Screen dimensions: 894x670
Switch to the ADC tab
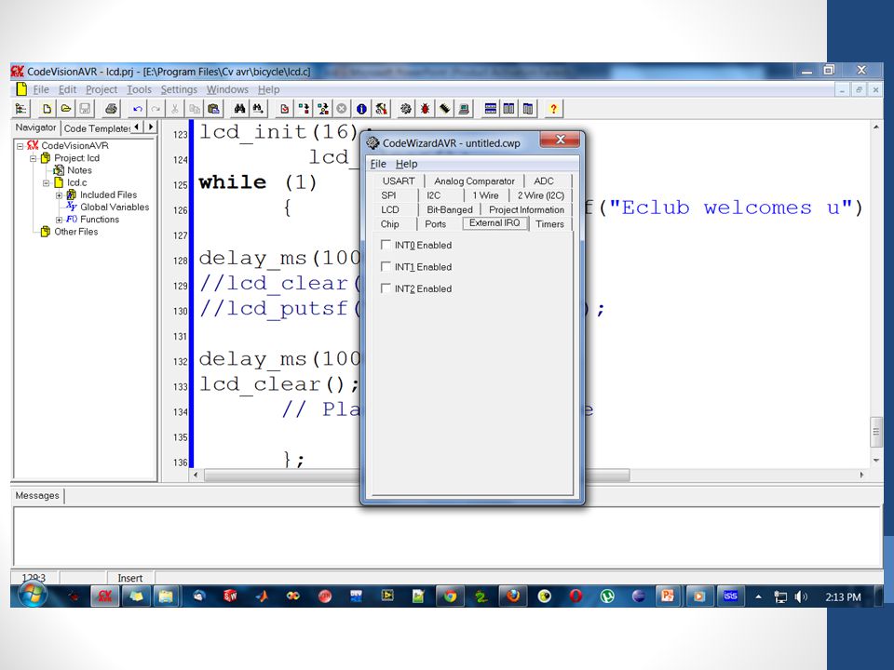[544, 181]
